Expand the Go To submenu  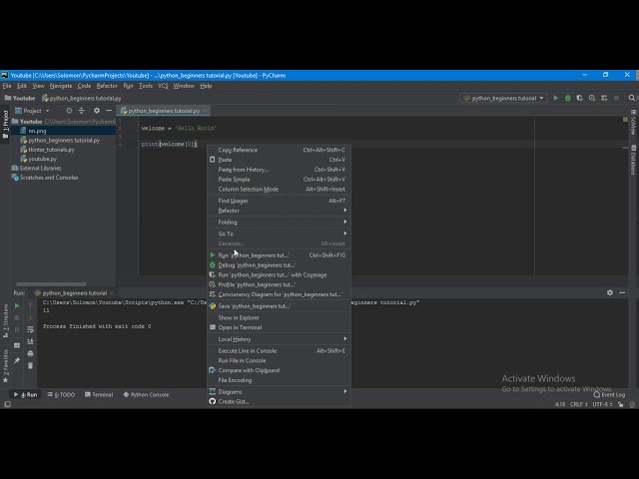coord(280,234)
